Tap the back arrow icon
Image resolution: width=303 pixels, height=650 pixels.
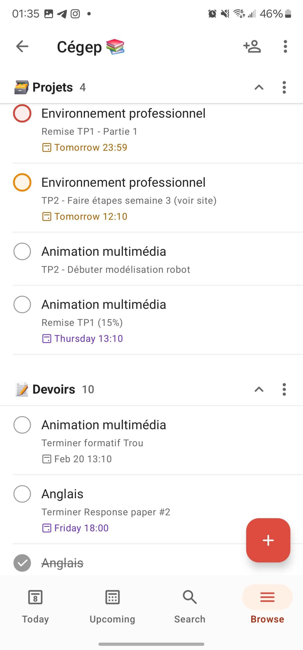(22, 46)
